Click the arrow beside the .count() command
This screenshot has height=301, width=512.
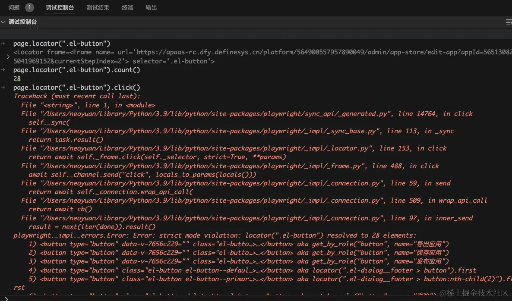(x=3, y=70)
